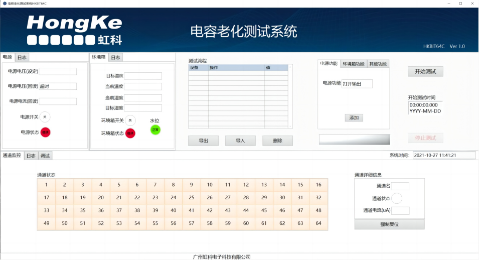Select channel 24 cell
The image size is (481, 262).
(x=174, y=198)
